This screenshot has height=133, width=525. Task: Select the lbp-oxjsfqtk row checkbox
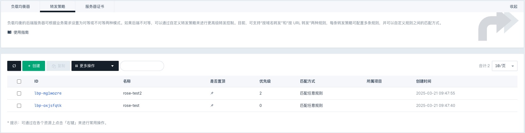coord(19,106)
